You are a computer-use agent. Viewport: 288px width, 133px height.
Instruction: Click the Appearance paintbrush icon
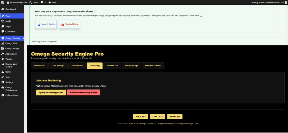point(3,54)
